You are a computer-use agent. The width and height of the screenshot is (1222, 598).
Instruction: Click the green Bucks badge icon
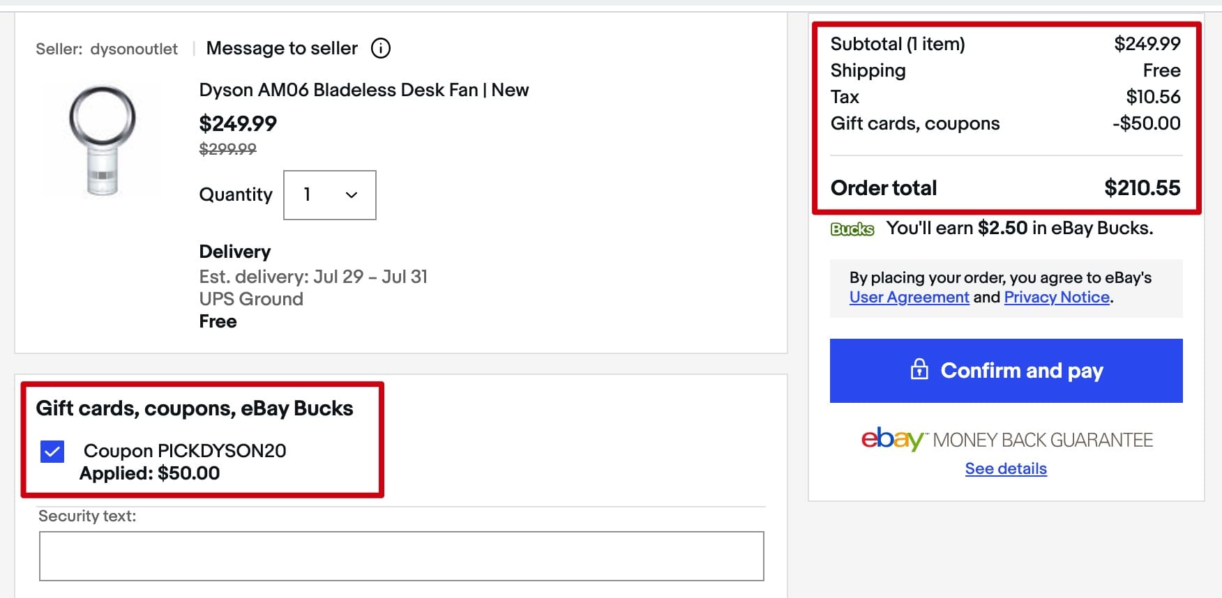[x=851, y=228]
